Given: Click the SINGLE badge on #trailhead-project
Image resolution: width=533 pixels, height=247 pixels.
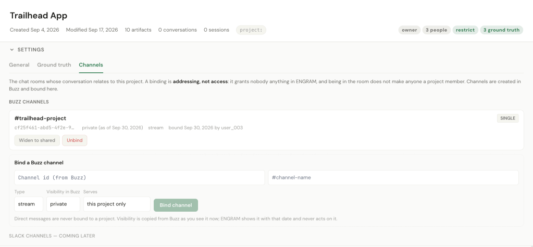Looking at the screenshot, I should tap(508, 118).
